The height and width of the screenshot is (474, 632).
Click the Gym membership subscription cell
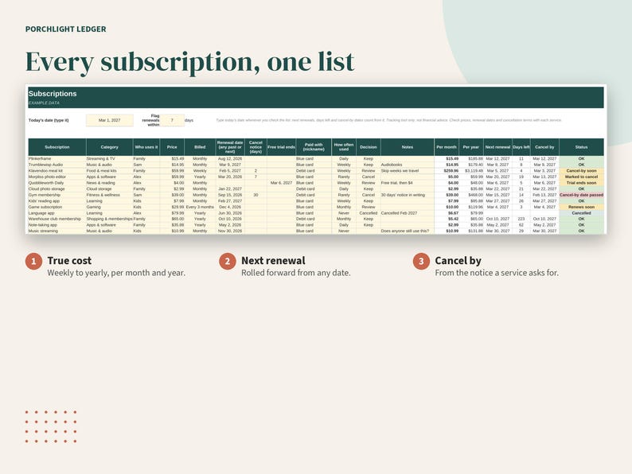pyautogui.click(x=57, y=195)
